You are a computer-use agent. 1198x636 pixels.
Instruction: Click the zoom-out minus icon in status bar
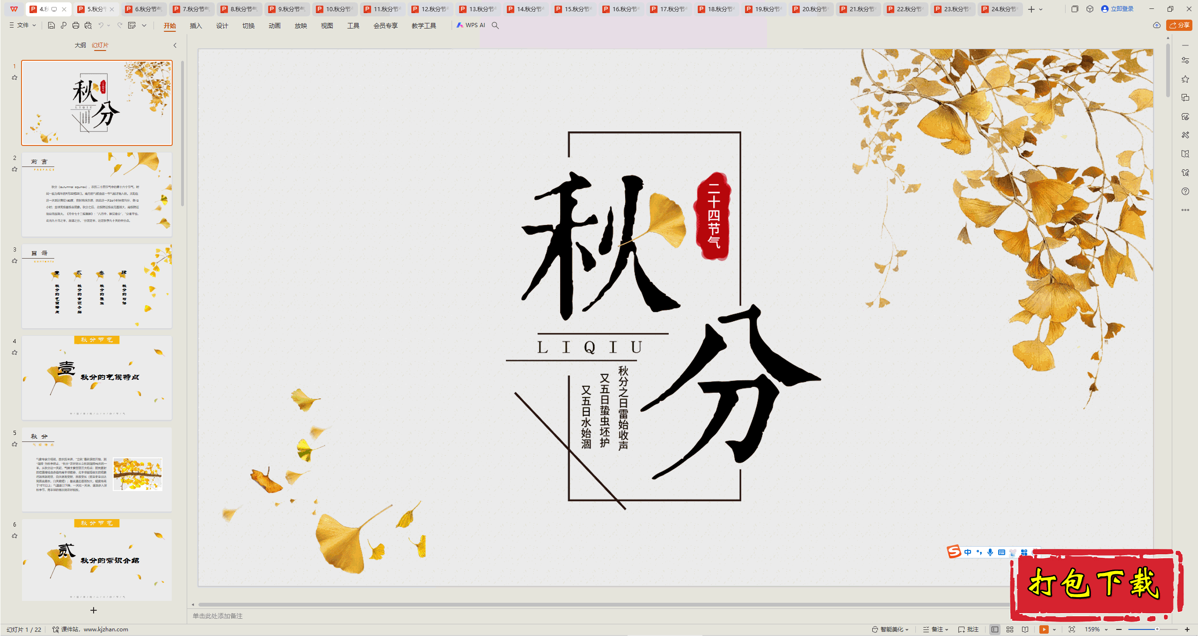tap(1119, 629)
